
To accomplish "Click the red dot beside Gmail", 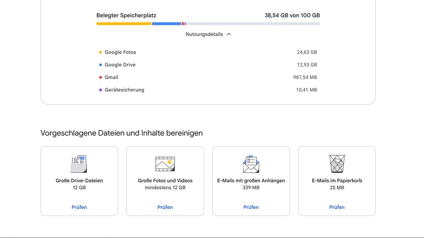I will coord(101,78).
